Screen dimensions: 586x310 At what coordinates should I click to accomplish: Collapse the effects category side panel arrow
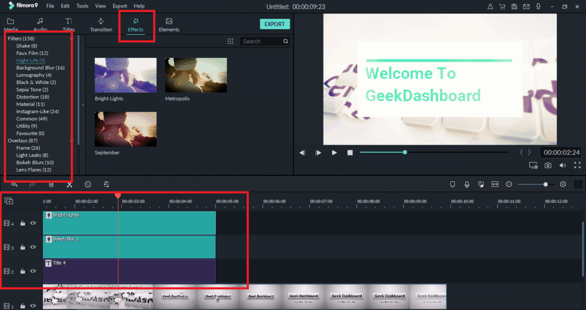tap(83, 105)
